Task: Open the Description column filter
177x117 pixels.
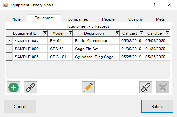Action: (117, 33)
